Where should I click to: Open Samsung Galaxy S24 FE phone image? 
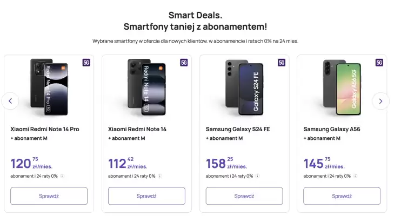[x=244, y=87]
